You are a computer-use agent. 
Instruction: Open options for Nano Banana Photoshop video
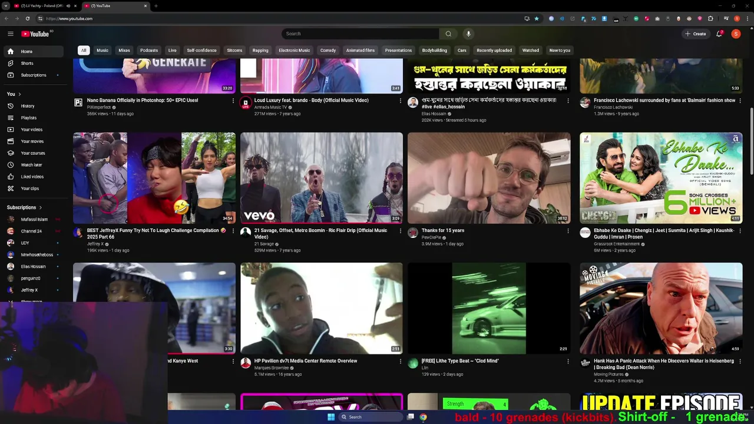[233, 101]
